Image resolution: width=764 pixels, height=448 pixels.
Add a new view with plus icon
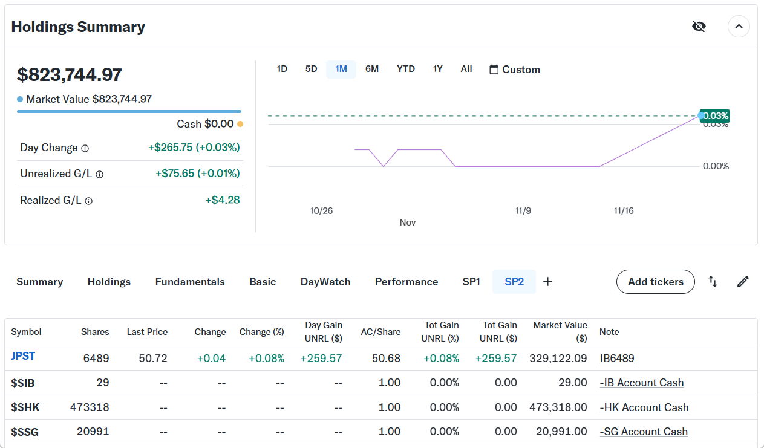coord(547,282)
